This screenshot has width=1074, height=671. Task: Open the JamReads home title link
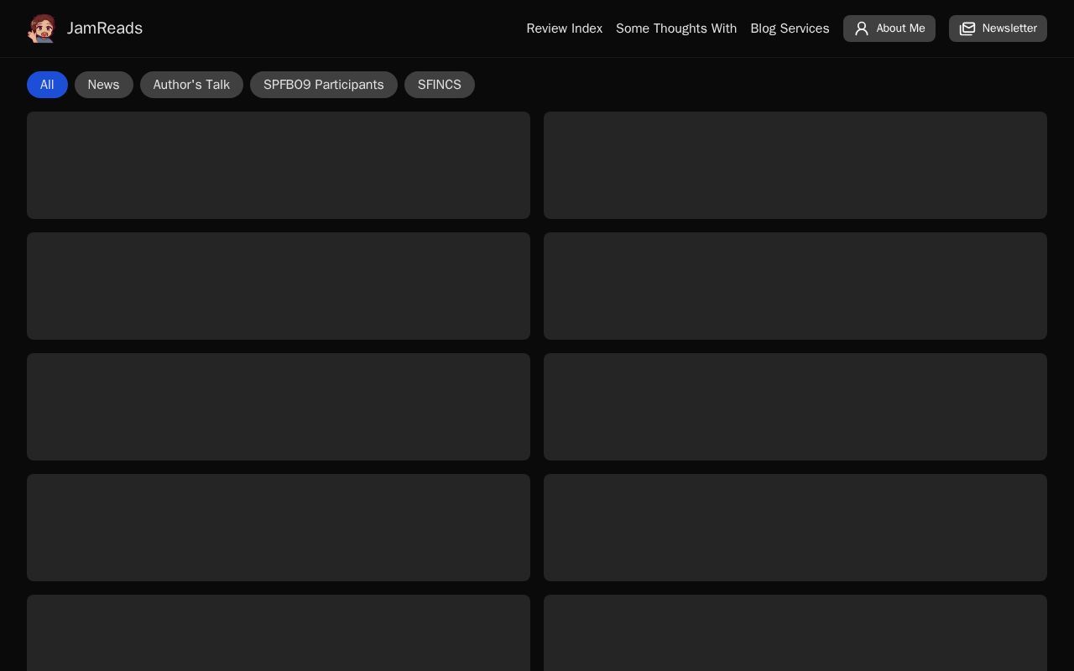click(105, 29)
